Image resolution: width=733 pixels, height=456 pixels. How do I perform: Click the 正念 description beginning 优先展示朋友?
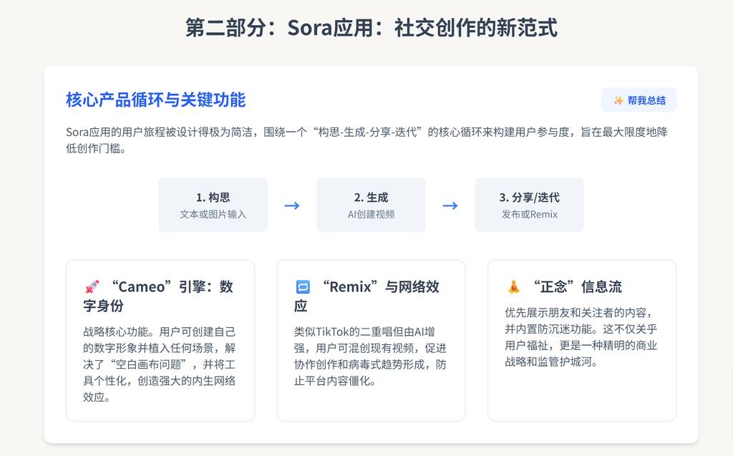(581, 337)
